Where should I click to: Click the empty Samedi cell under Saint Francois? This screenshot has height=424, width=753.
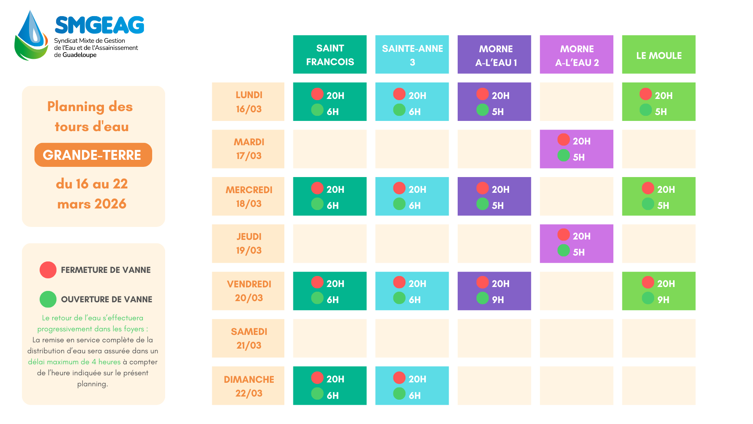click(x=330, y=338)
